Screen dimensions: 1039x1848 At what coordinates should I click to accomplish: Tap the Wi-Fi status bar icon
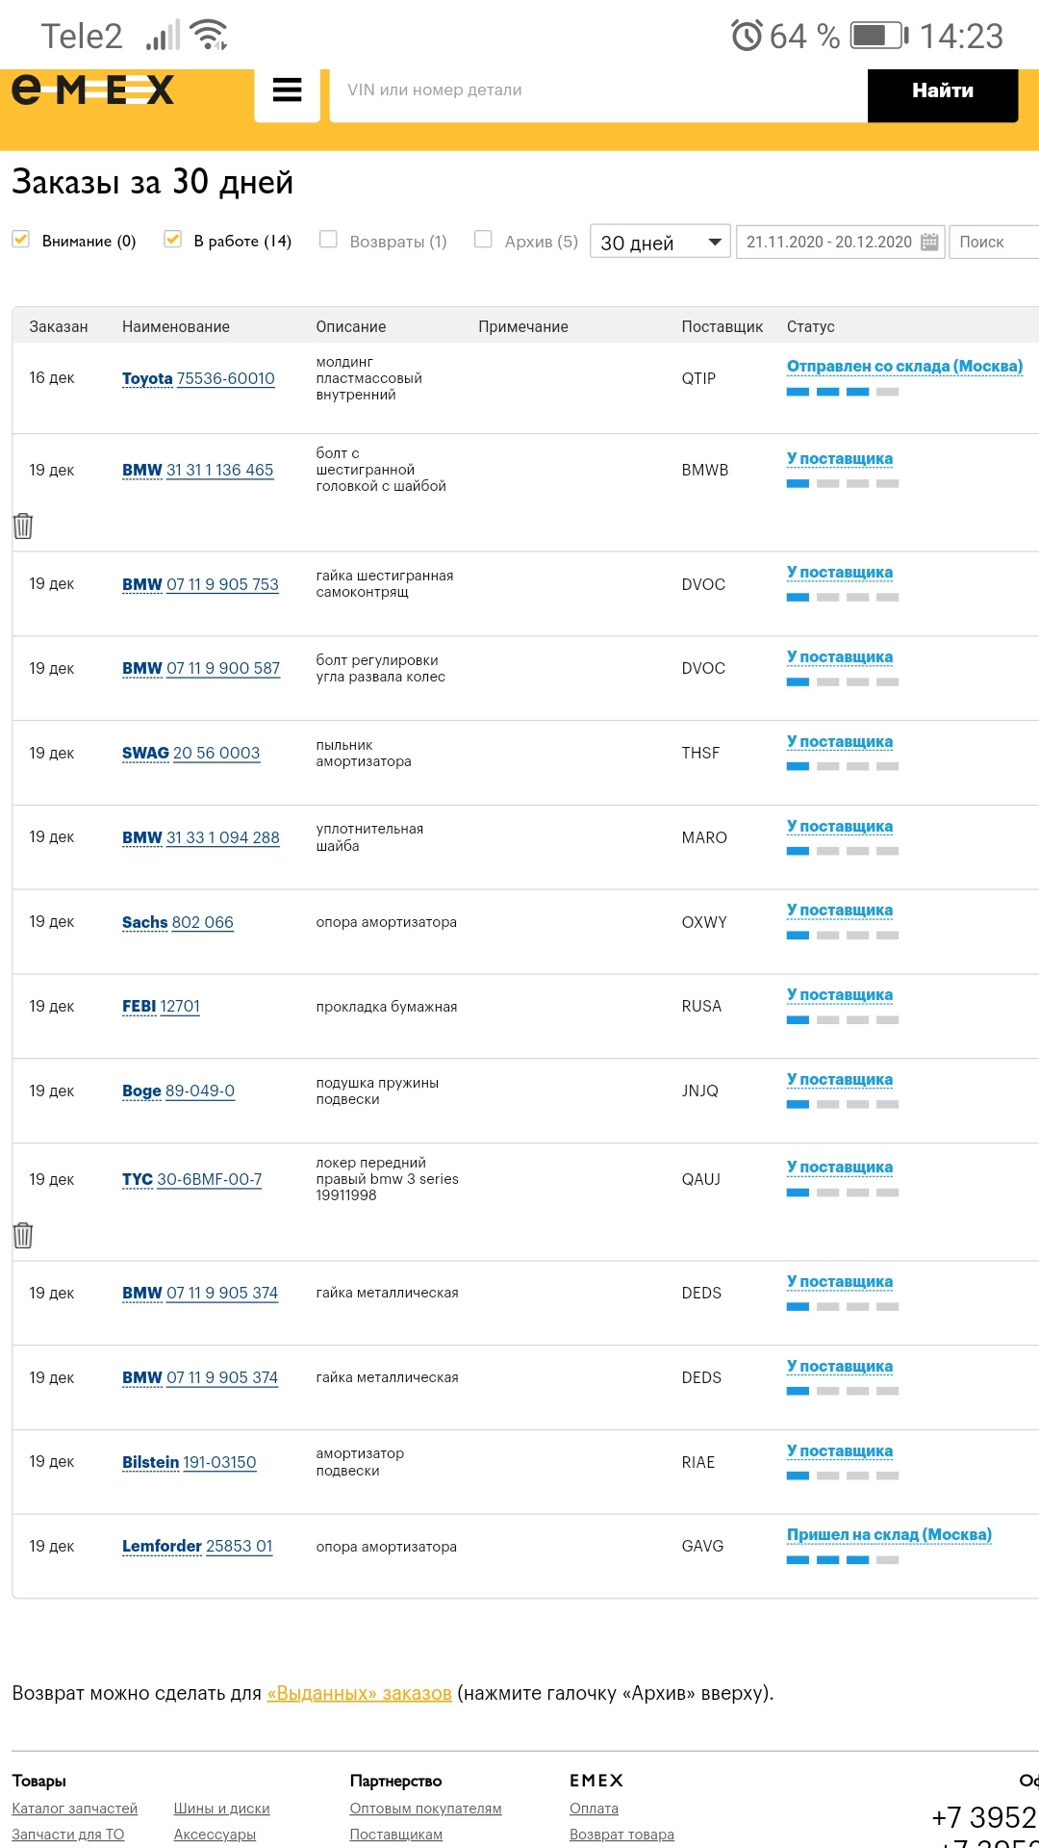(x=209, y=36)
